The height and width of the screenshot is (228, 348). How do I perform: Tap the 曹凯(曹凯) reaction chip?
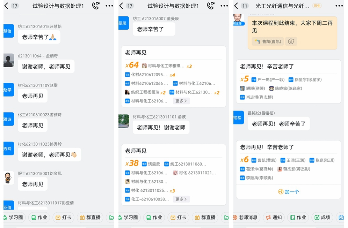coord(268,41)
